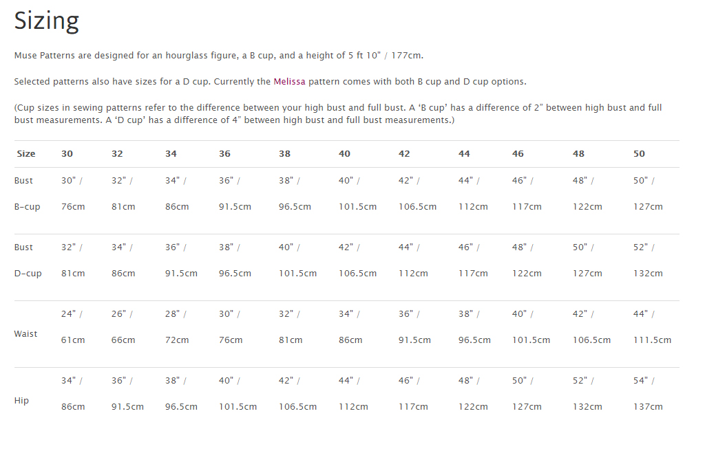
Task: Click the 111.5cm waist value for size 50
Action: pyautogui.click(x=652, y=340)
